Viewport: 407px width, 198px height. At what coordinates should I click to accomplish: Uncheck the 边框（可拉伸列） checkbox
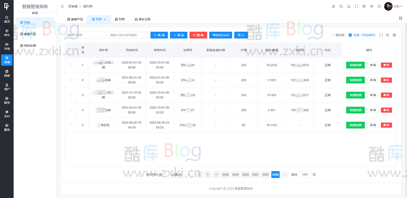coord(350,35)
